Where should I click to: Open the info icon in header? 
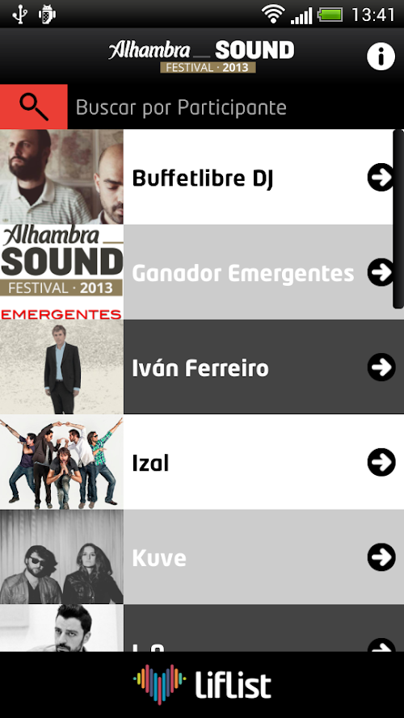click(x=381, y=57)
